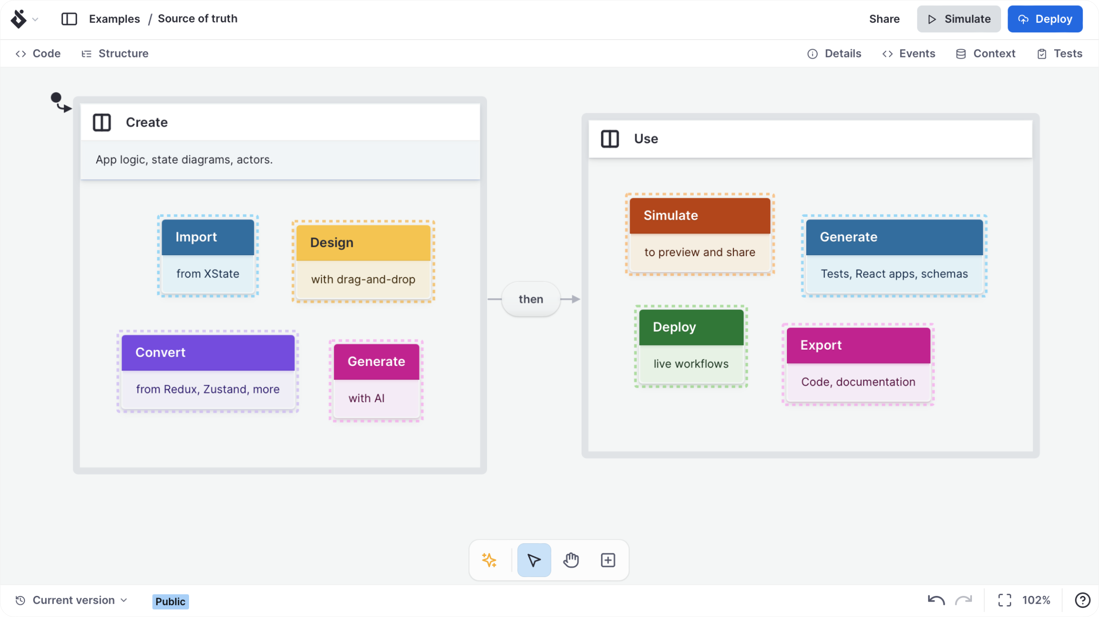1099x617 pixels.
Task: Activate the hand panning tool
Action: coord(571,560)
